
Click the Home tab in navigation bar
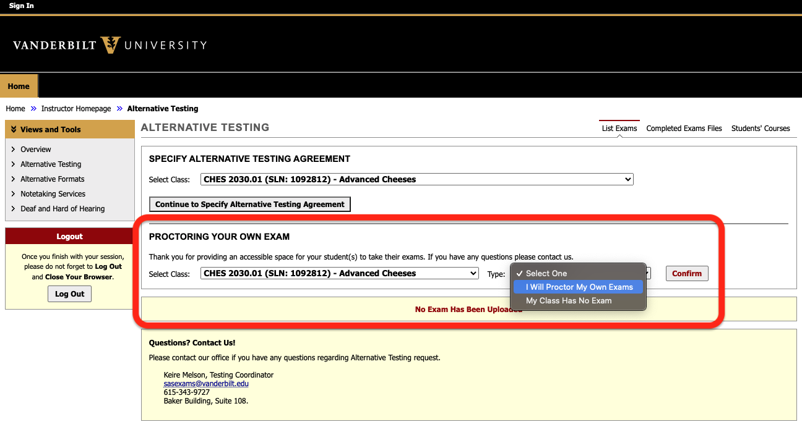point(19,86)
